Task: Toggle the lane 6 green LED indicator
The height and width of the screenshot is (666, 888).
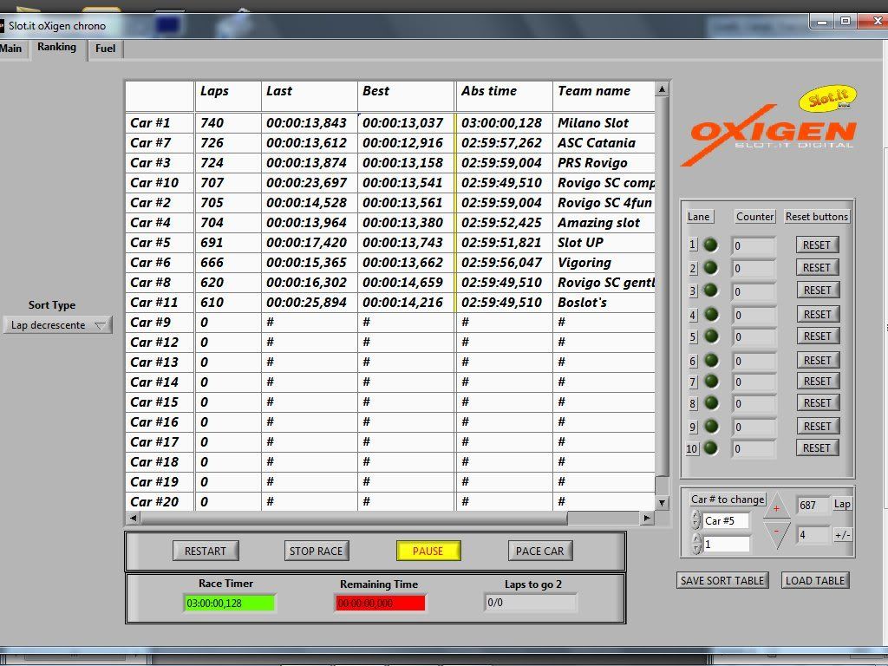Action: [710, 360]
